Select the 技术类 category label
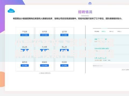This screenshot has width=129, height=96. click(44, 31)
